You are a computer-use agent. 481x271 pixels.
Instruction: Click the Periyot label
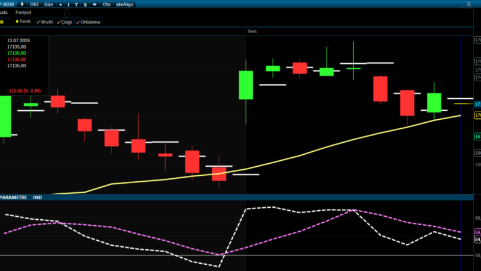[x=24, y=12]
